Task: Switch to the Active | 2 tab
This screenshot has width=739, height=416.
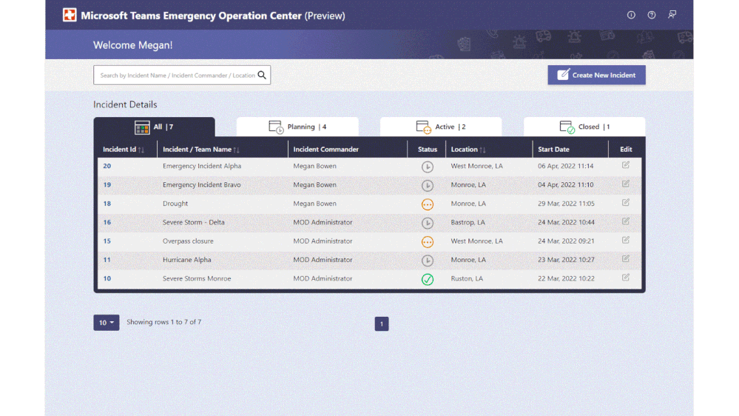Action: click(441, 127)
